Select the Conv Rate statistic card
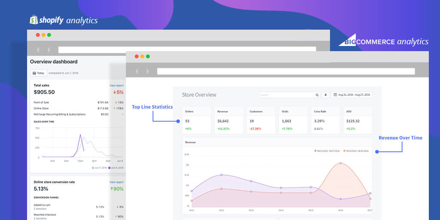440x220 pixels. click(326, 120)
